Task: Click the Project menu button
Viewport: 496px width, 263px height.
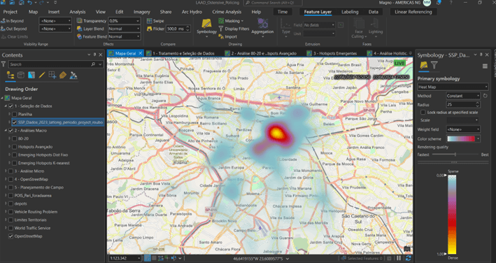Action: [10, 12]
